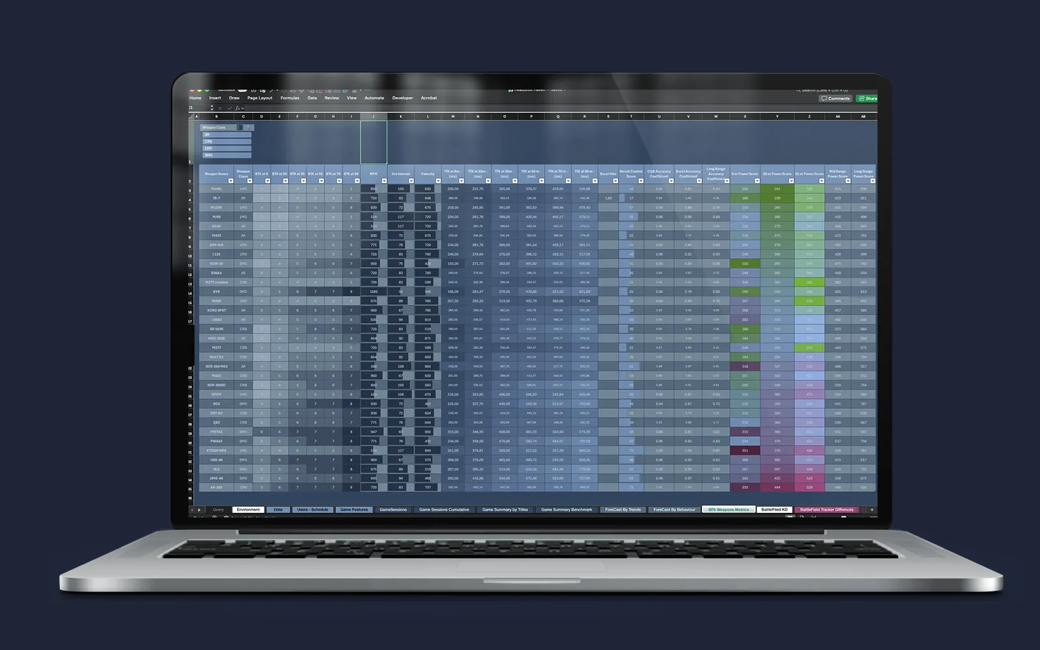Open the Fire Interval column filter dropdown
1040x650 pixels.
pos(411,181)
